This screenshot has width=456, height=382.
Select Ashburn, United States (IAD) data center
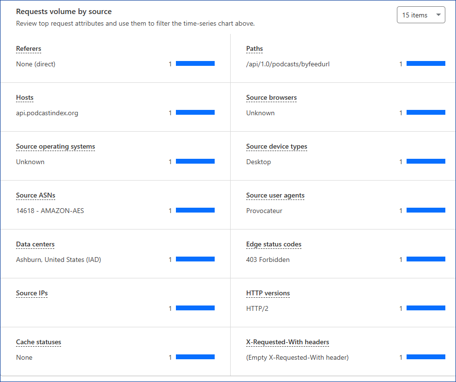[x=59, y=260]
